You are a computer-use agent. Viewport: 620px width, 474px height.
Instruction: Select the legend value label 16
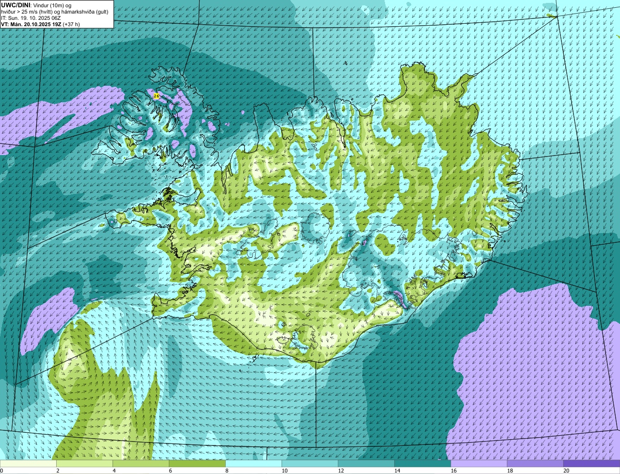click(x=453, y=471)
